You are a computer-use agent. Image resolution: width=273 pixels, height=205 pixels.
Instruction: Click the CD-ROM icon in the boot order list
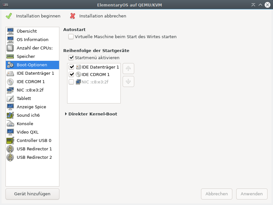[78, 74]
